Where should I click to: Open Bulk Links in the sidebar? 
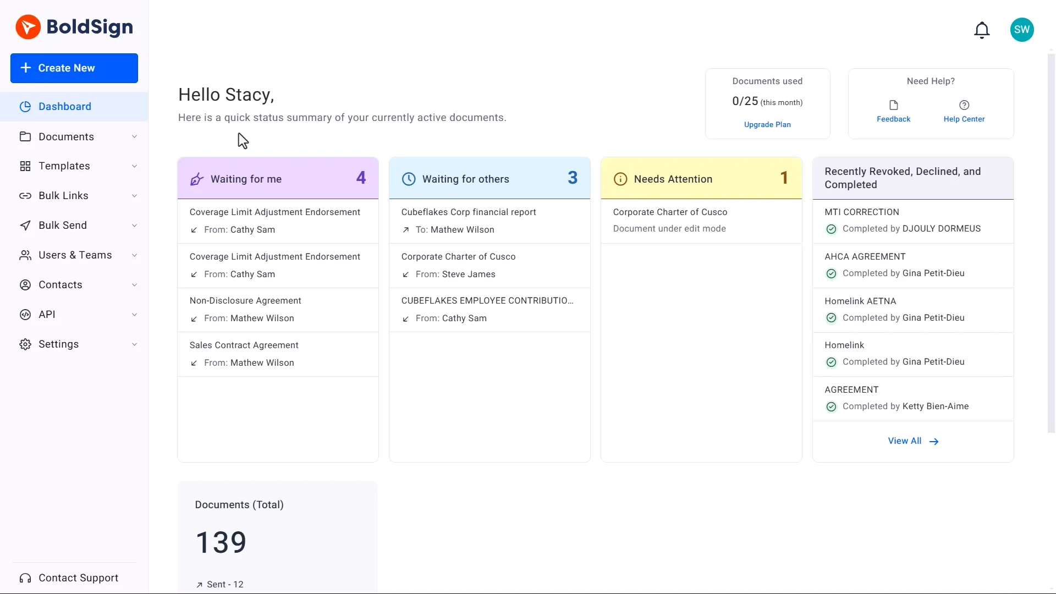63,196
